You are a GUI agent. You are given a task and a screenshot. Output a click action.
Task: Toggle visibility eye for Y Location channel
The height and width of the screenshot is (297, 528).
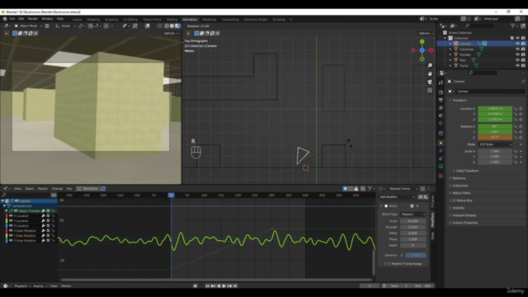click(11, 221)
